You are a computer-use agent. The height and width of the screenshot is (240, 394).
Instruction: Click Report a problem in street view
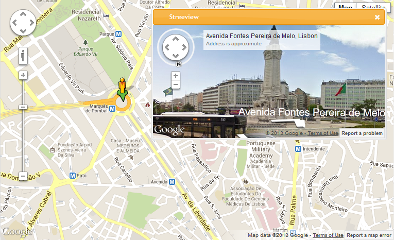pyautogui.click(x=362, y=133)
